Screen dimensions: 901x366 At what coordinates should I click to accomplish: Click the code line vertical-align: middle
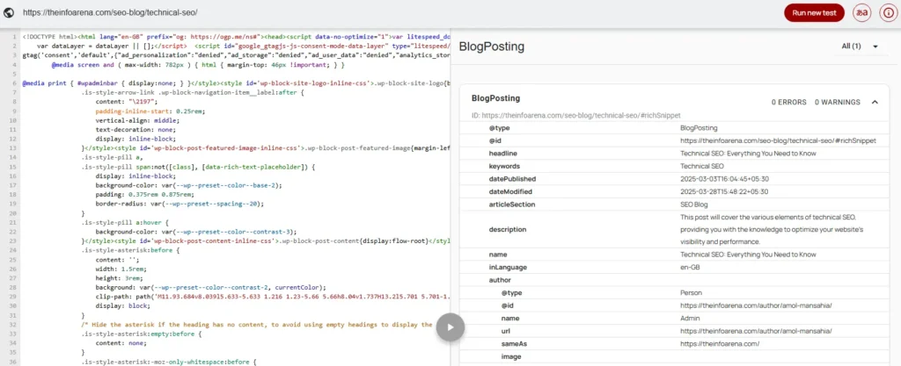pos(137,119)
